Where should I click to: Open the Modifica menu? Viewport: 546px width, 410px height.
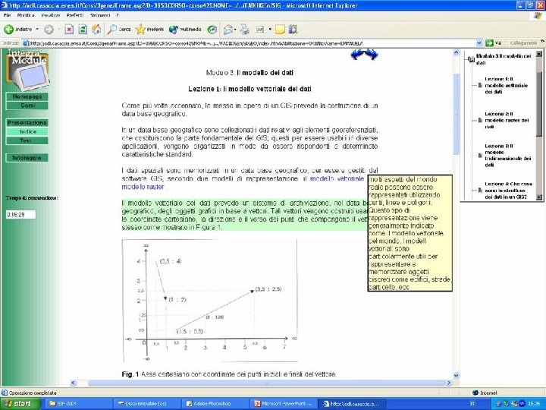click(26, 15)
